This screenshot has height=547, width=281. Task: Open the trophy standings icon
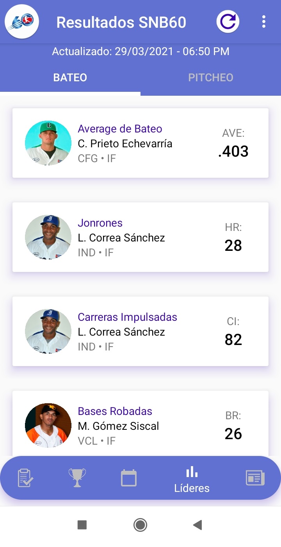coord(77,478)
